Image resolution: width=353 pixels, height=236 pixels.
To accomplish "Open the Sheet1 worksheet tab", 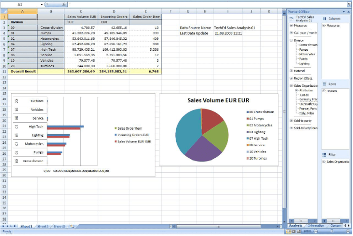I will point(26,226).
